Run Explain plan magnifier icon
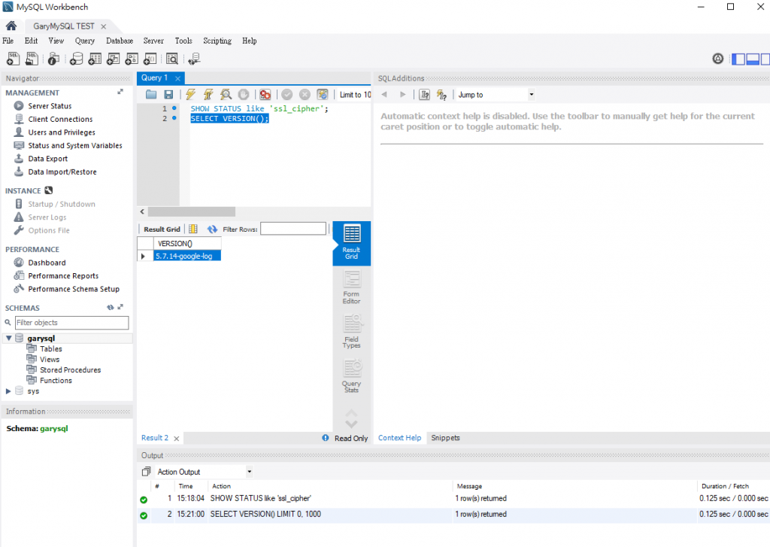770x547 pixels. point(226,94)
